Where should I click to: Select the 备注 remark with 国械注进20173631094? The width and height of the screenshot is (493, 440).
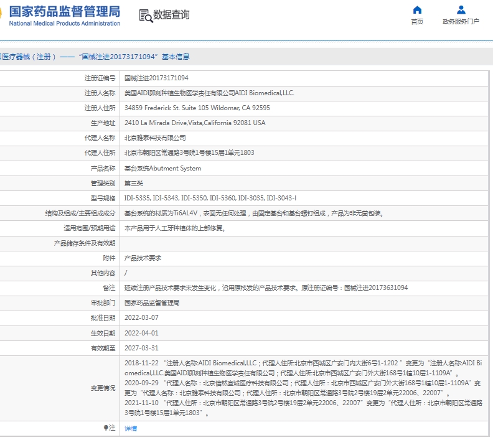tap(266, 288)
